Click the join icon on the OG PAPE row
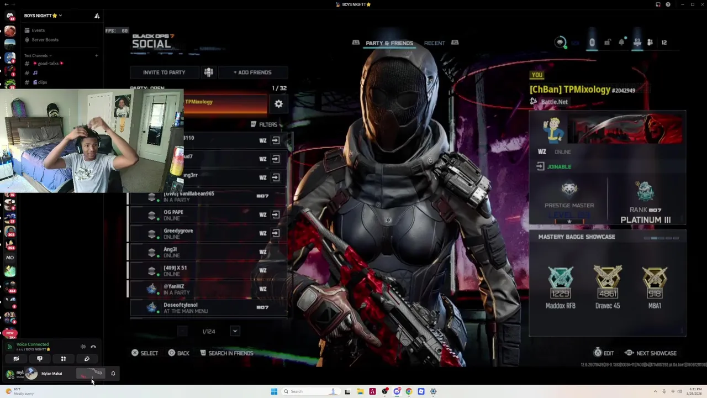707x398 pixels. pos(275,214)
